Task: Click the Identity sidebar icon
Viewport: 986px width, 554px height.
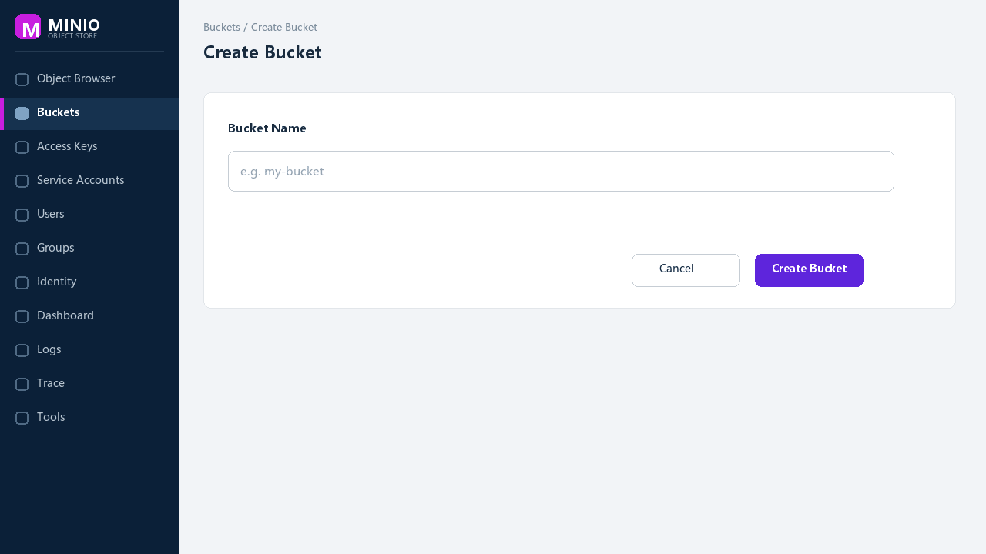Action: (22, 283)
